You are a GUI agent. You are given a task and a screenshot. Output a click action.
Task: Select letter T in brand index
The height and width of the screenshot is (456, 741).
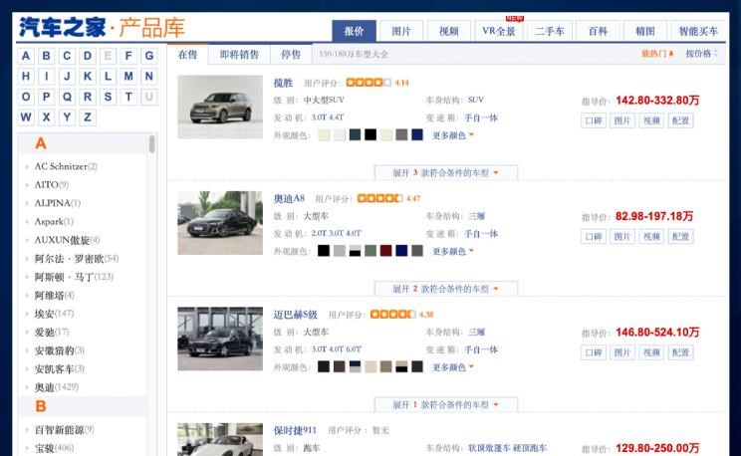coord(128,97)
